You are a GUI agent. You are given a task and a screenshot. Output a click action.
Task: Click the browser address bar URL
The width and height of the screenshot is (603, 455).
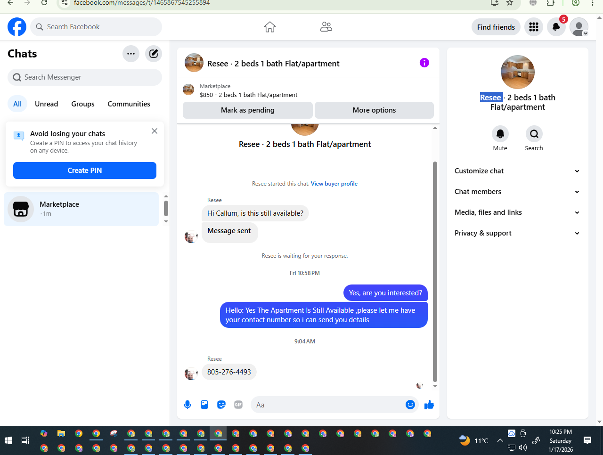tap(142, 3)
